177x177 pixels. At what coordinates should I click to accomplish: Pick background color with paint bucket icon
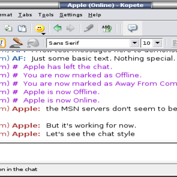click(x=33, y=43)
